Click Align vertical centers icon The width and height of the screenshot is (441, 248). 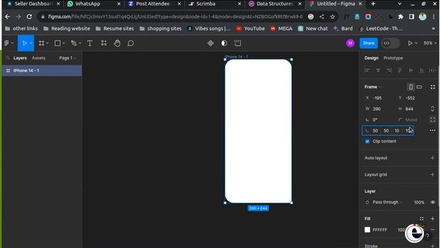(x=411, y=70)
